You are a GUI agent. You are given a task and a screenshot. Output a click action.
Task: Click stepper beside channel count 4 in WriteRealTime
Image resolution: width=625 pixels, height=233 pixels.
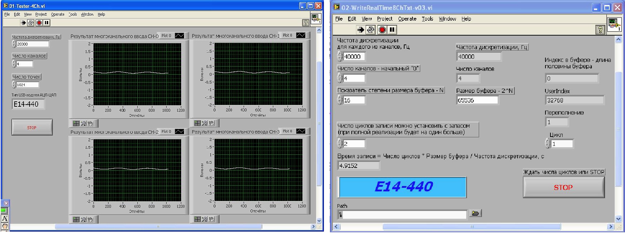coord(340,78)
